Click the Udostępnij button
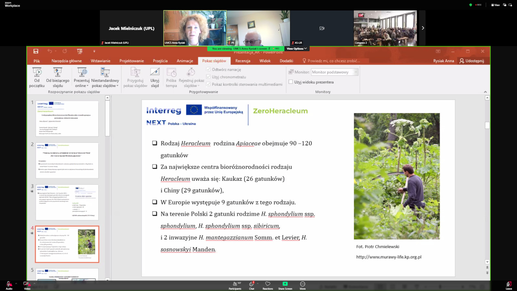The width and height of the screenshot is (517, 291). click(x=472, y=61)
